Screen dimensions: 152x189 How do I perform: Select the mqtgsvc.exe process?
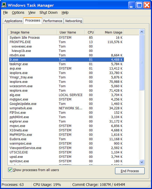[x=66, y=99]
